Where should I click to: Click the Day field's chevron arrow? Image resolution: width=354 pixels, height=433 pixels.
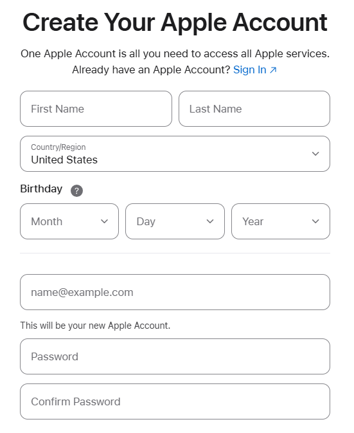click(210, 221)
